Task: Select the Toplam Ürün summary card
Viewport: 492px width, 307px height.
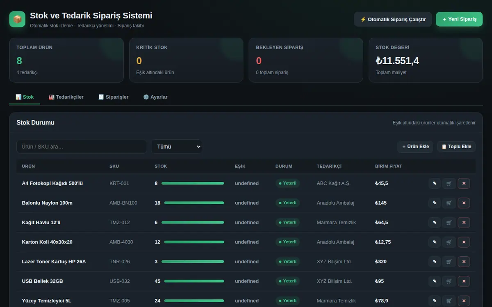Action: (x=66, y=60)
